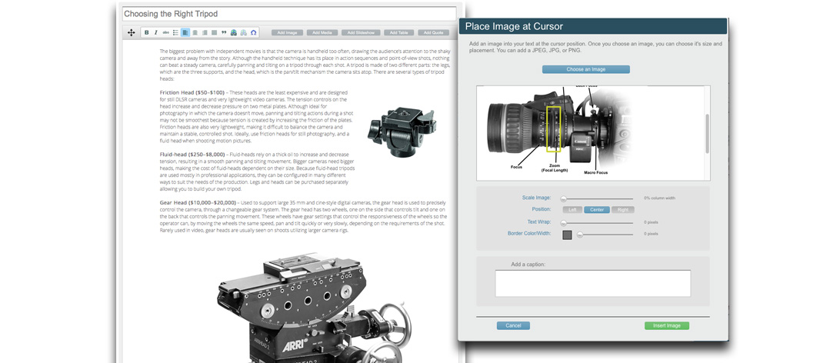840x363 pixels.
Task: Click the Scale Image slider handle
Action: point(563,198)
